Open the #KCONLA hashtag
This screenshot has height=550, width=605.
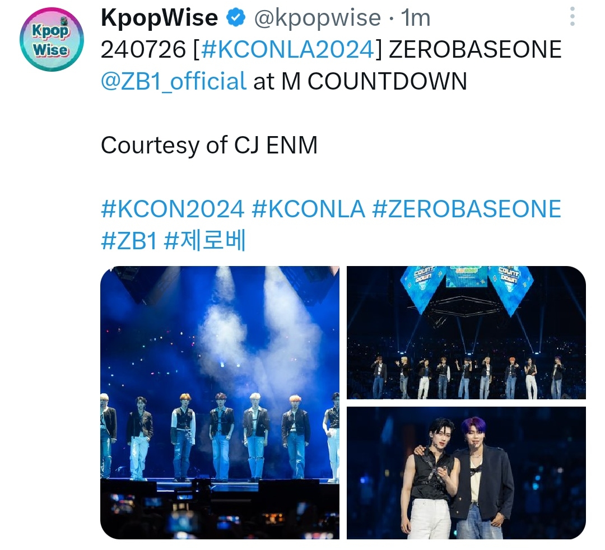(x=308, y=209)
